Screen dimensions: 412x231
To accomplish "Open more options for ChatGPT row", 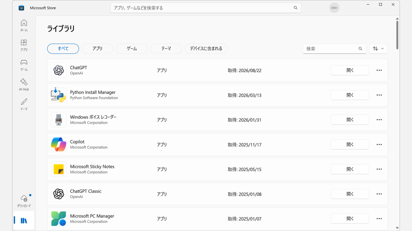I will [x=379, y=70].
